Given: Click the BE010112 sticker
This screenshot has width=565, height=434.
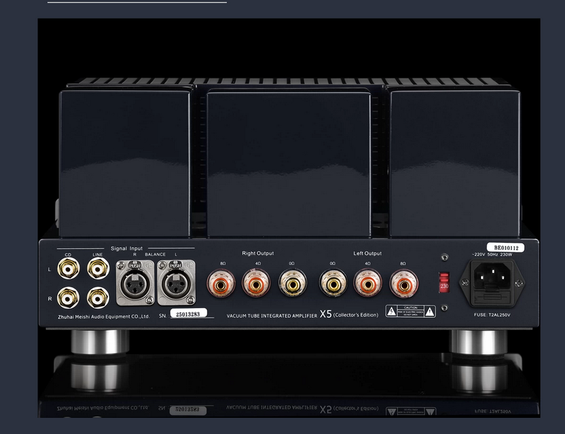Looking at the screenshot, I should click(506, 247).
